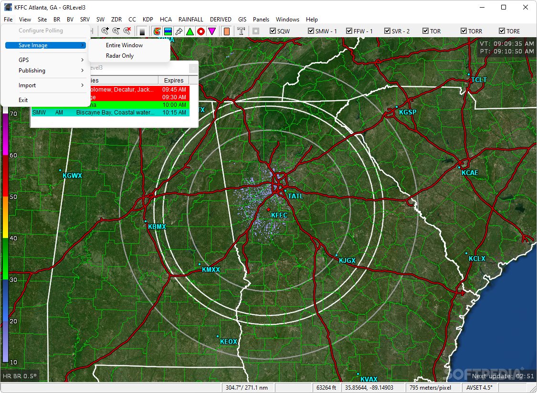Click the red ring toolbar icon
The height and width of the screenshot is (393, 537).
point(201,31)
